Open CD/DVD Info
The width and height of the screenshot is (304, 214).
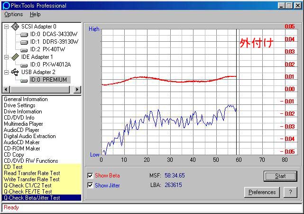click(x=19, y=118)
